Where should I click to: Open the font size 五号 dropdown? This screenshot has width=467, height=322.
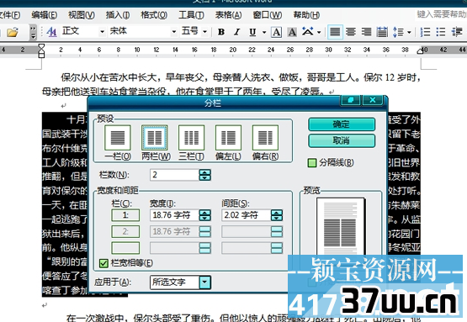205,32
